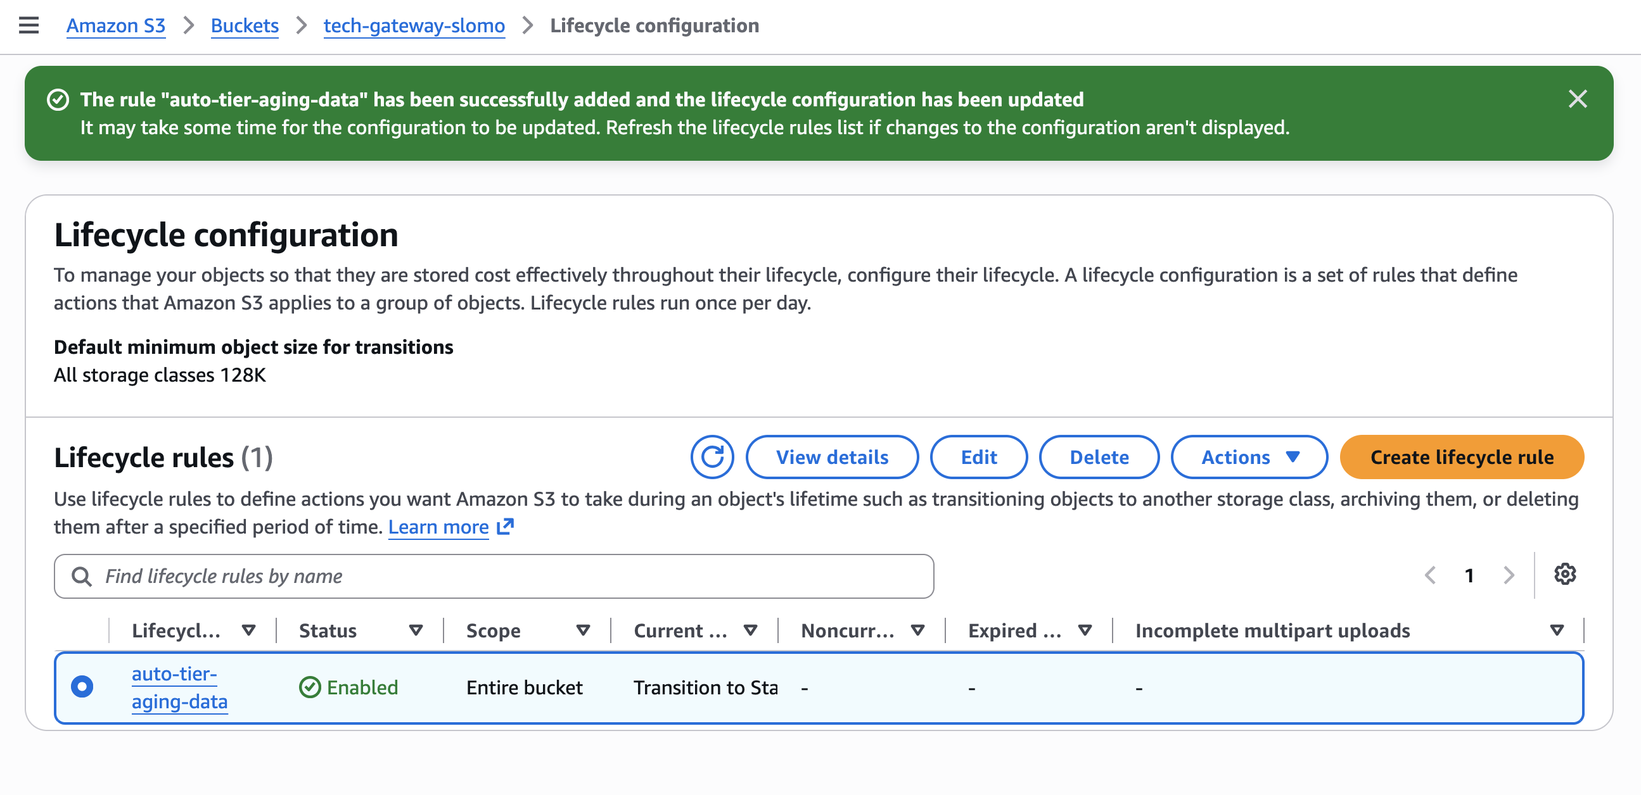1641x795 pixels.
Task: Click Create lifecycle rule button
Action: coord(1462,457)
